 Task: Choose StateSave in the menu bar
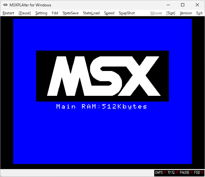(71, 13)
